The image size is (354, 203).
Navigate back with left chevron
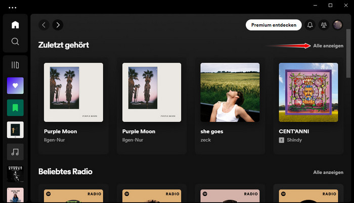click(x=44, y=25)
